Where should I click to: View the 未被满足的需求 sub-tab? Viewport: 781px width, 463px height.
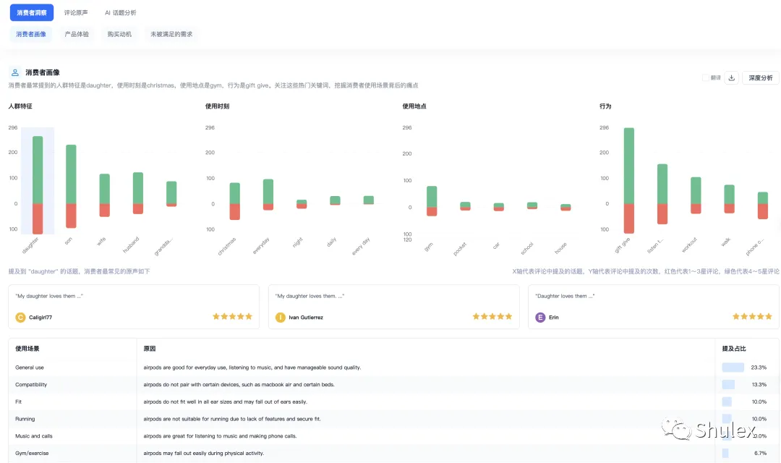[x=171, y=35]
